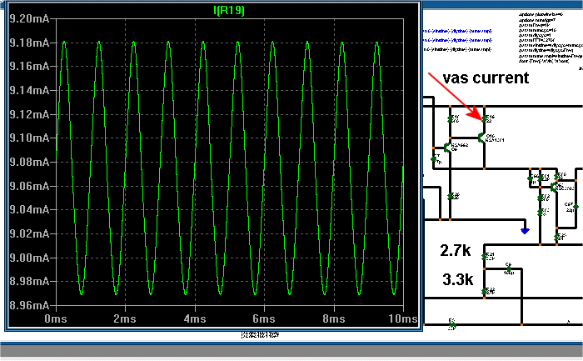
Task: Select the R19 resistor the red arrow points to
Action: point(486,118)
